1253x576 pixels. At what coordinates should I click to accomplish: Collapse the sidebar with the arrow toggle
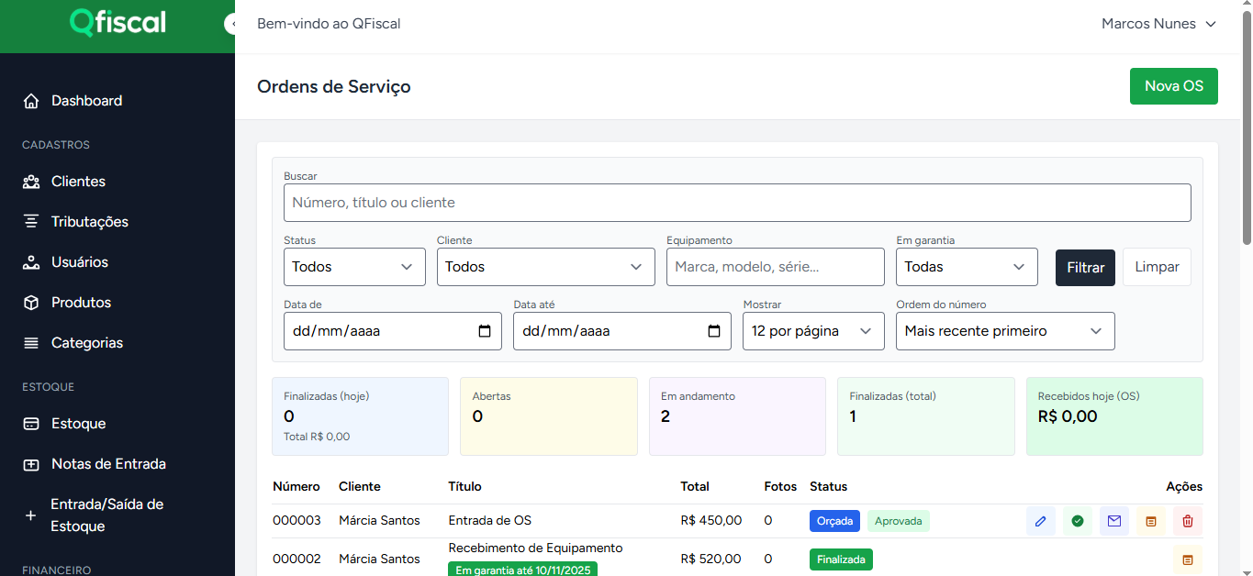point(230,25)
